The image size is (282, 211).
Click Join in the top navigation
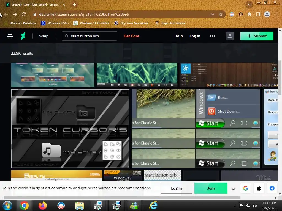[x=179, y=36]
